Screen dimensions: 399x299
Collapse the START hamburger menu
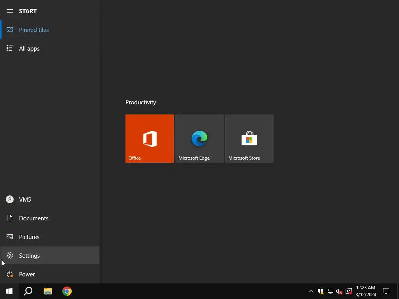(10, 11)
